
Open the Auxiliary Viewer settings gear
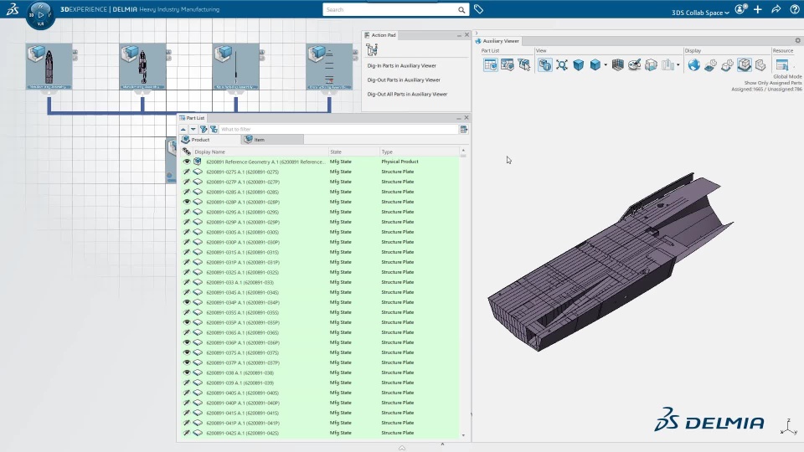[798, 40]
